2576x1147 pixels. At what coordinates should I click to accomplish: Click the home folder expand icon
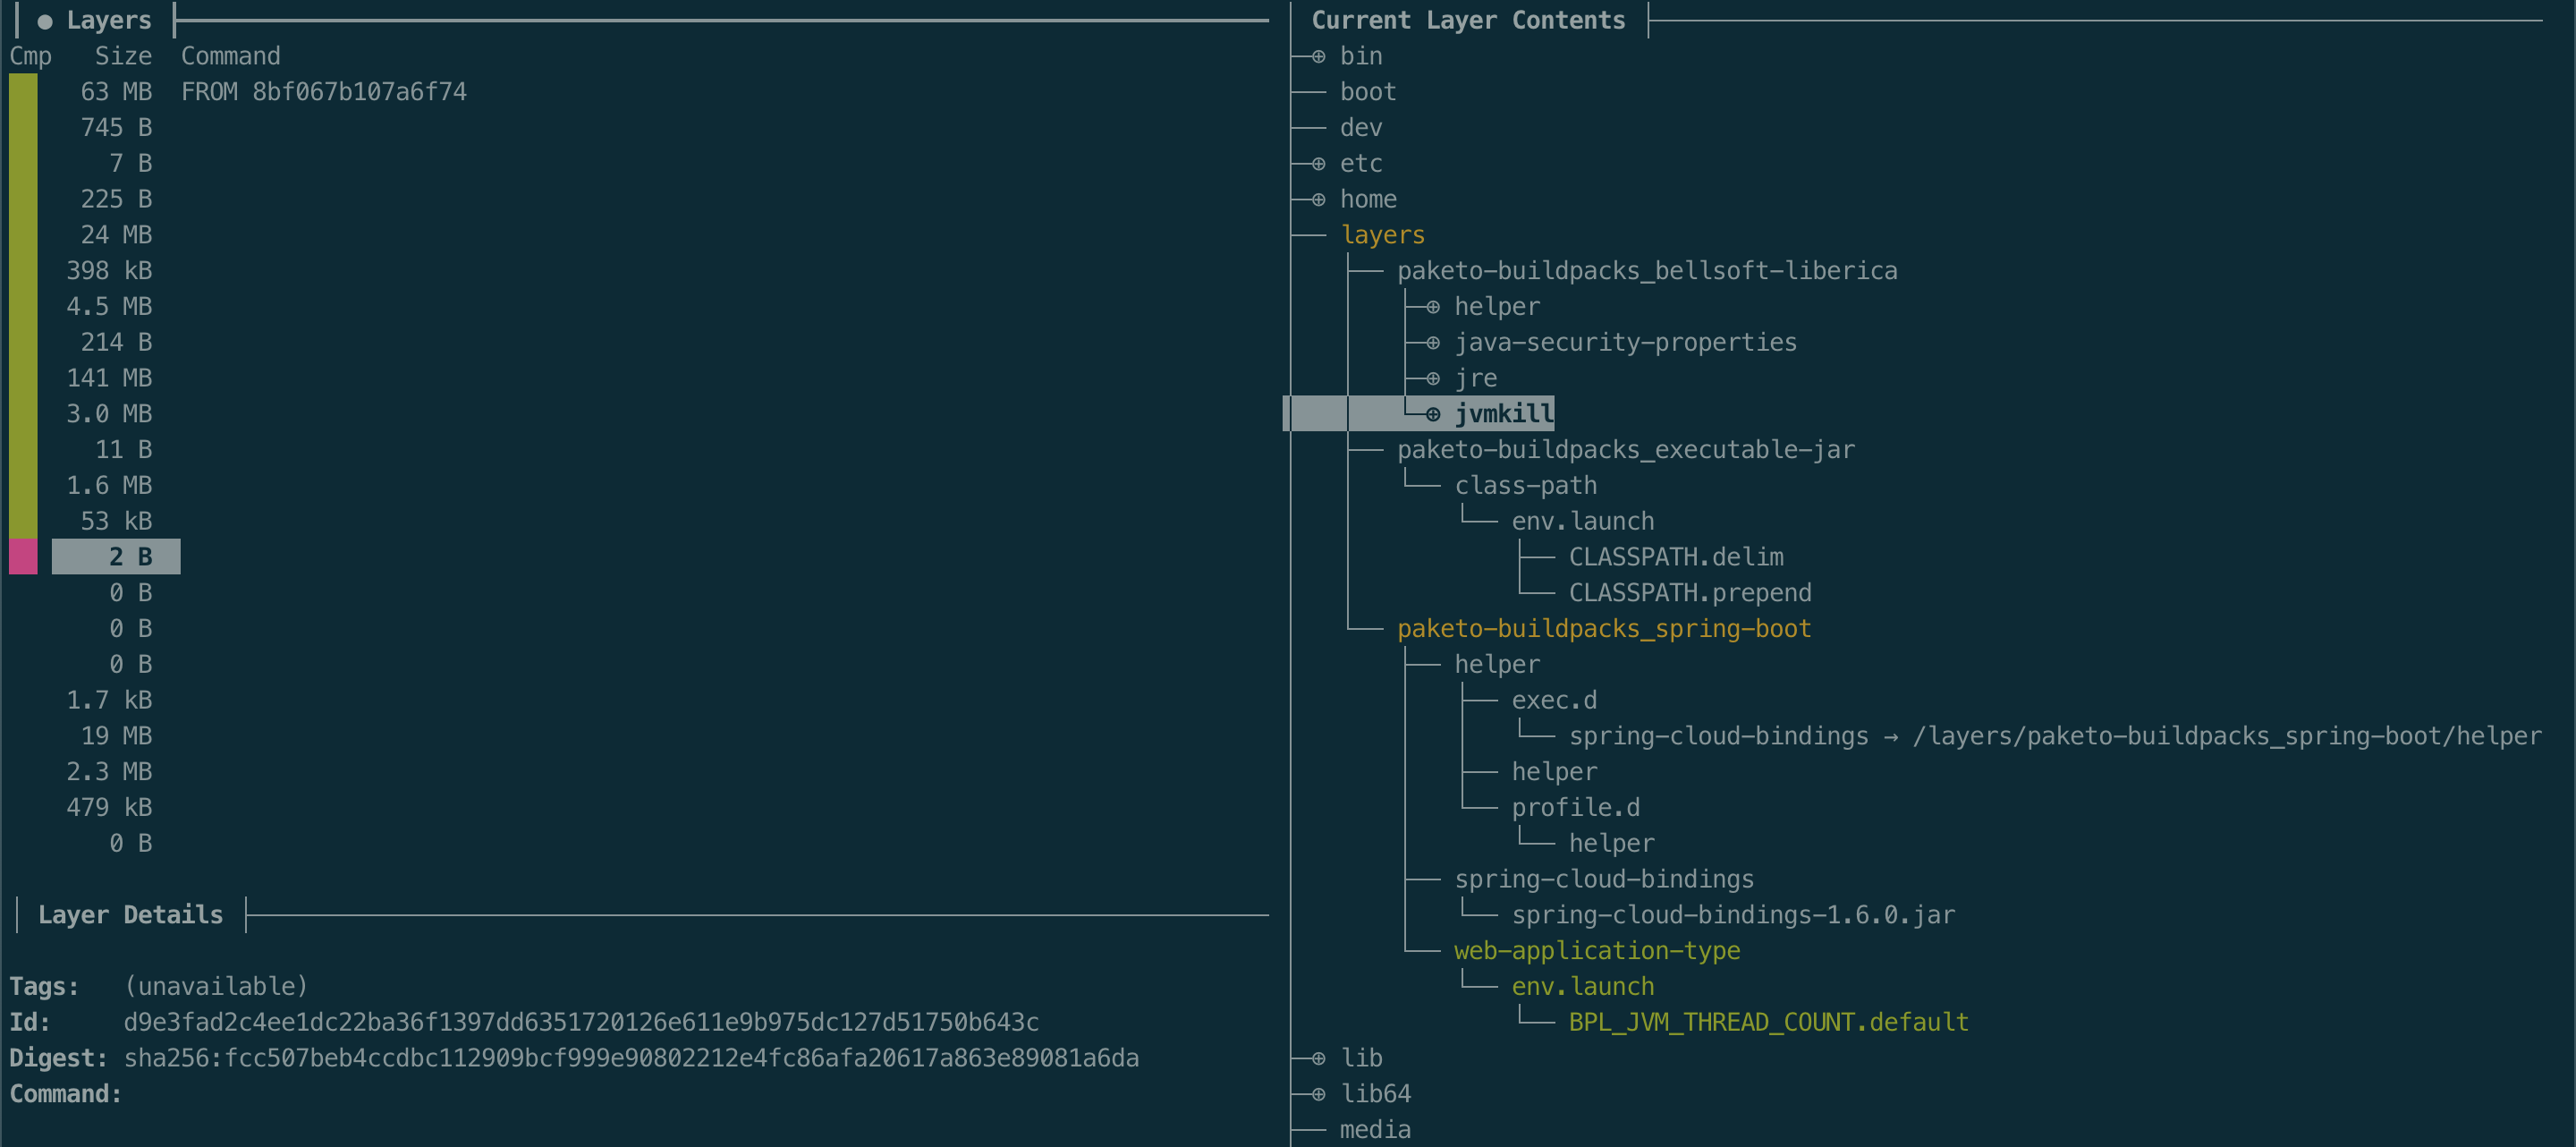click(1319, 199)
